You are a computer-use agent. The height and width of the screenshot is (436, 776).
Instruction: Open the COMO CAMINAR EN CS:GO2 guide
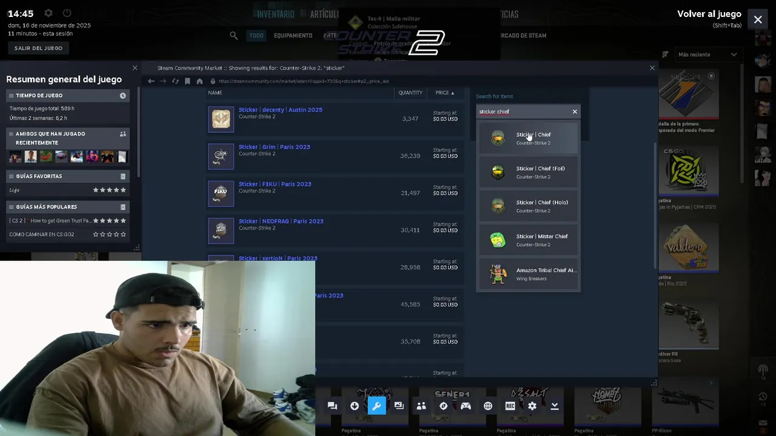(42, 234)
